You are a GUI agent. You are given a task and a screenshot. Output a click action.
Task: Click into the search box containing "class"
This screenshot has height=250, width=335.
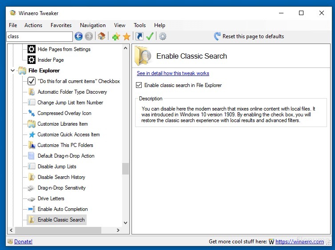[39, 36]
